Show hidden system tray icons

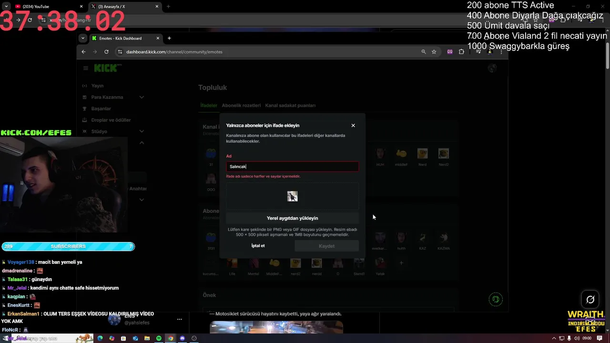click(554, 338)
